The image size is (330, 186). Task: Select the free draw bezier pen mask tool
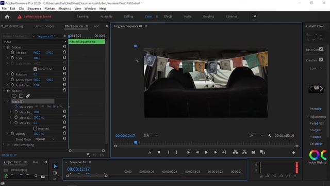(28, 96)
